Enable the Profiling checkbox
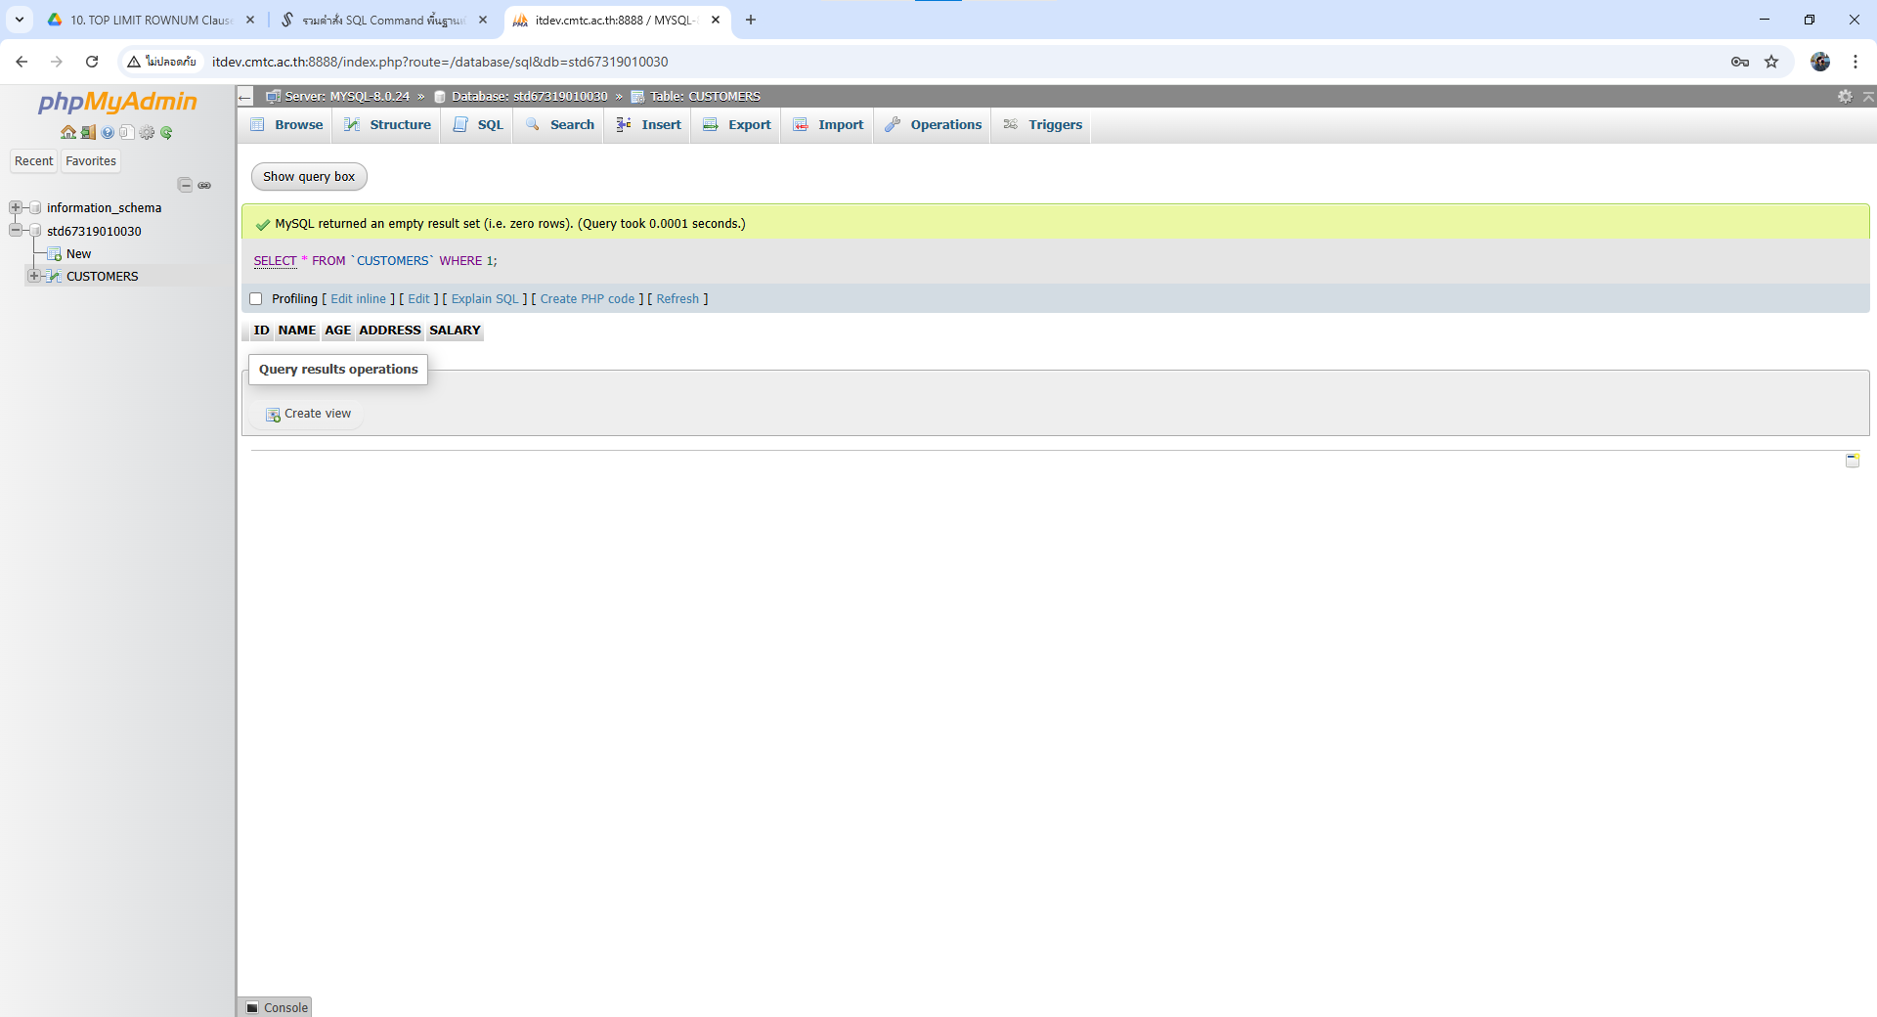 (x=256, y=299)
